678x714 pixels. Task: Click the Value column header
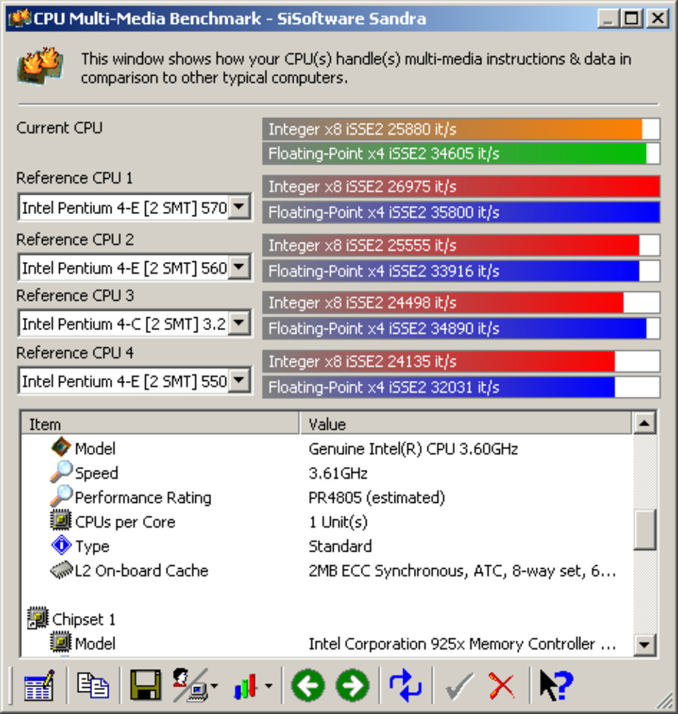coord(466,424)
